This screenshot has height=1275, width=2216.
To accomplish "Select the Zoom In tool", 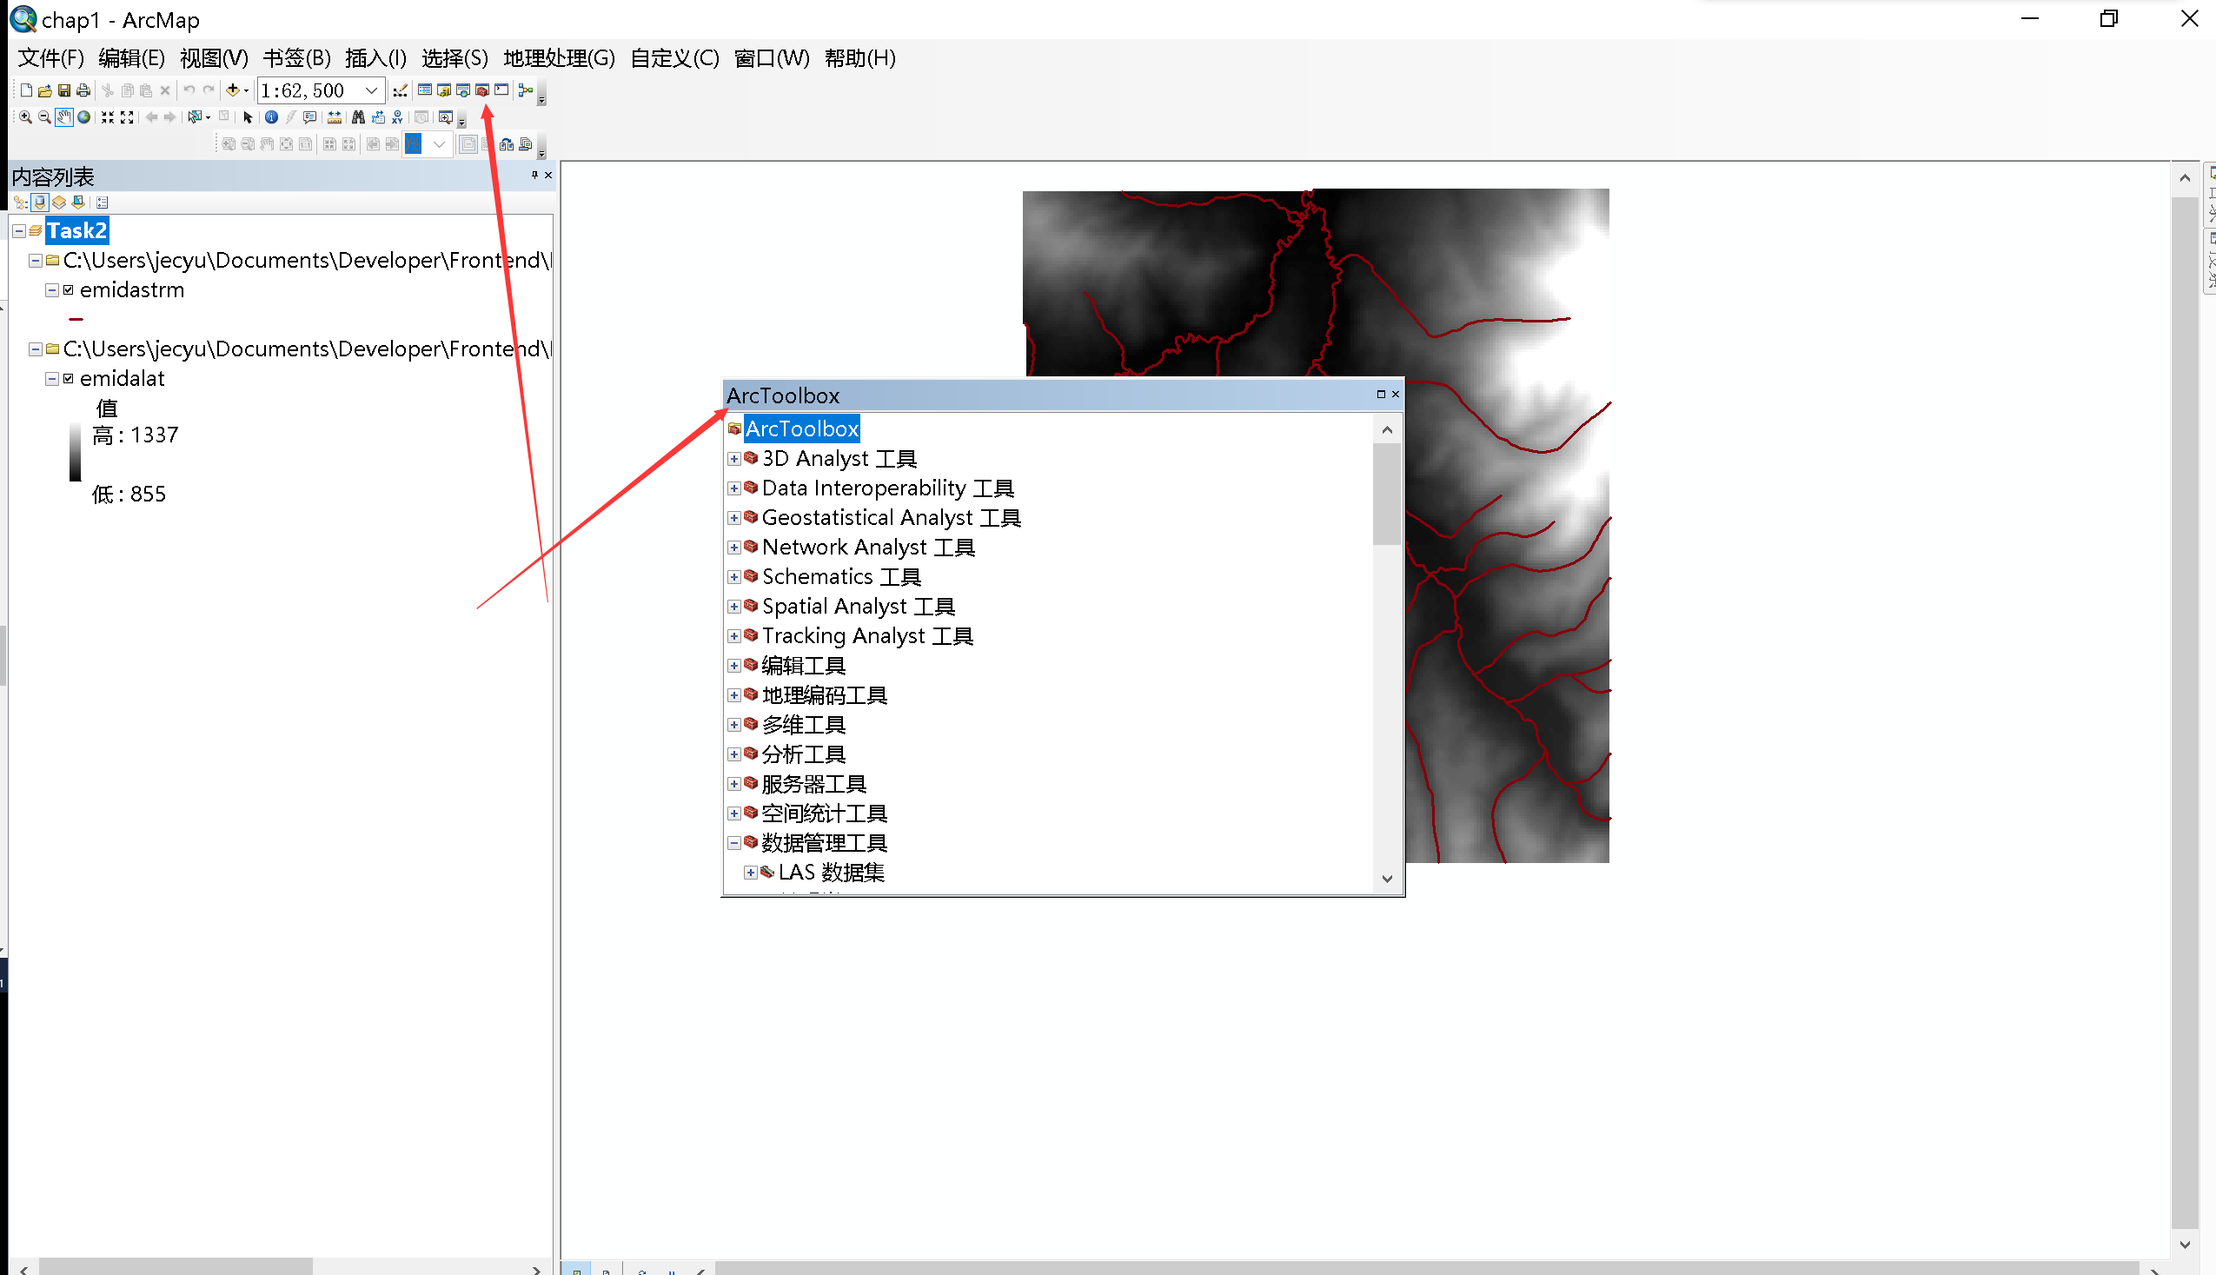I will [25, 117].
